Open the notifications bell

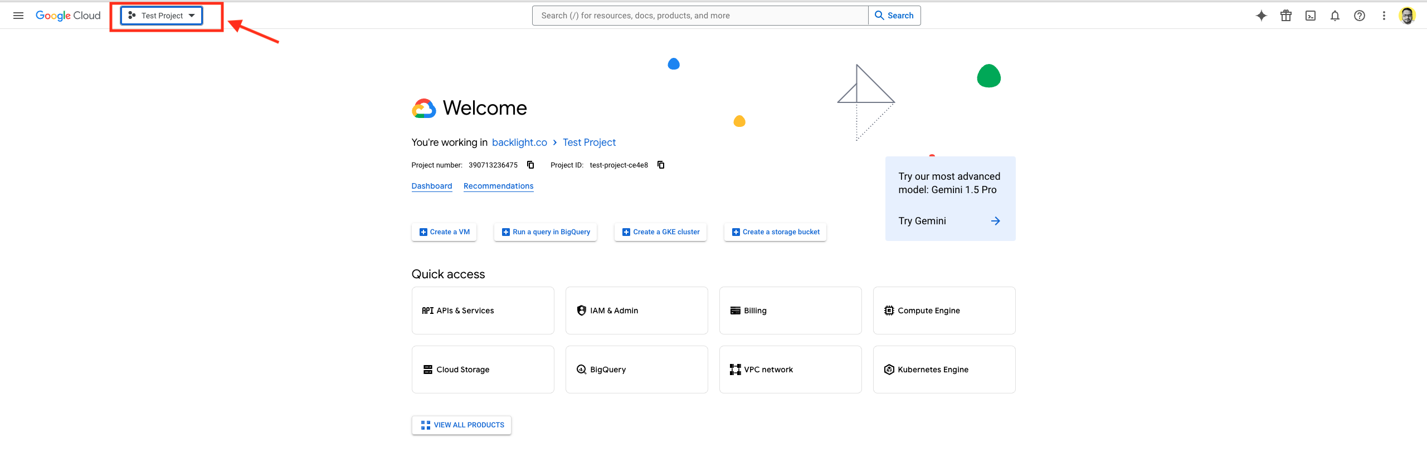pos(1335,16)
